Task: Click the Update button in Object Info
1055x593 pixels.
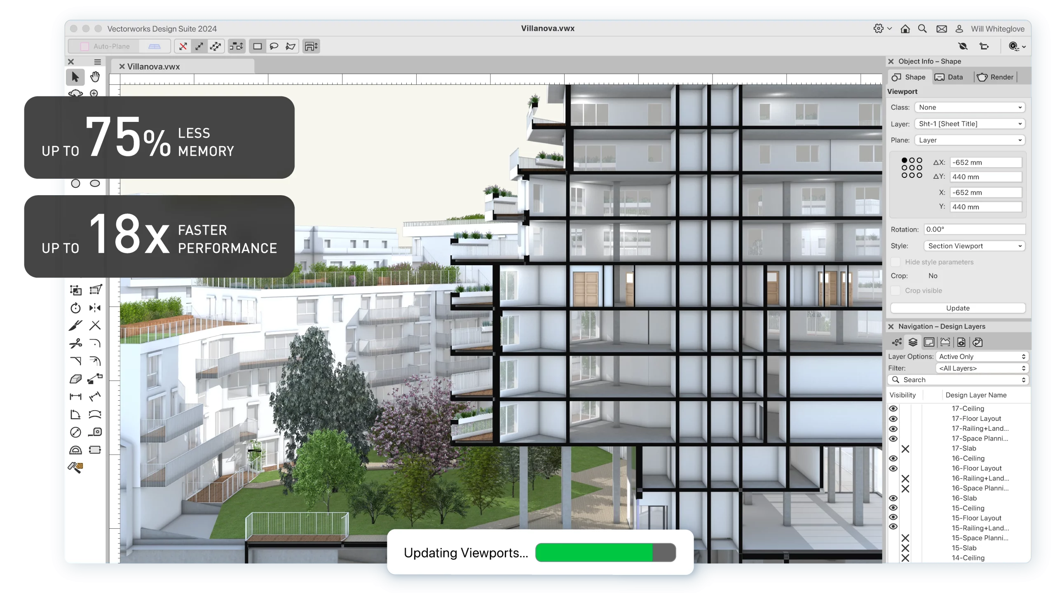Action: (x=957, y=308)
